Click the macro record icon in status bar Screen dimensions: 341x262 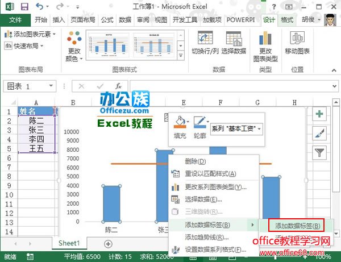[x=30, y=256]
